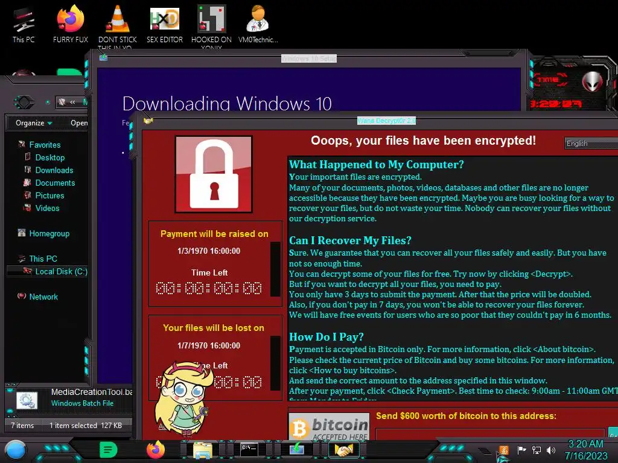Open the English language dropdown in Wana Decrypt0r
Screen dimensions: 618x463
[x=591, y=143]
